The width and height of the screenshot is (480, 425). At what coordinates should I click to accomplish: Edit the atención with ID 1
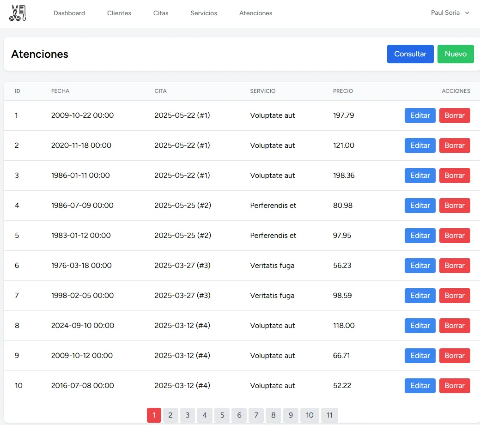[420, 115]
